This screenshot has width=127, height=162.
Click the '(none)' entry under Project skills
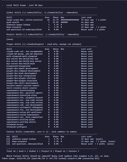10,39
